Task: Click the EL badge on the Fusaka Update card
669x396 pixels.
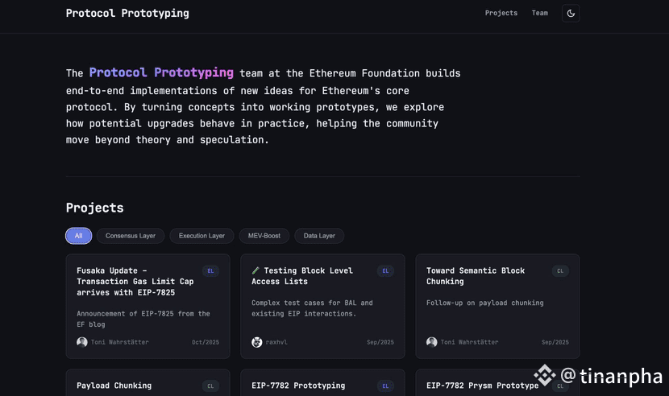Action: pyautogui.click(x=210, y=271)
